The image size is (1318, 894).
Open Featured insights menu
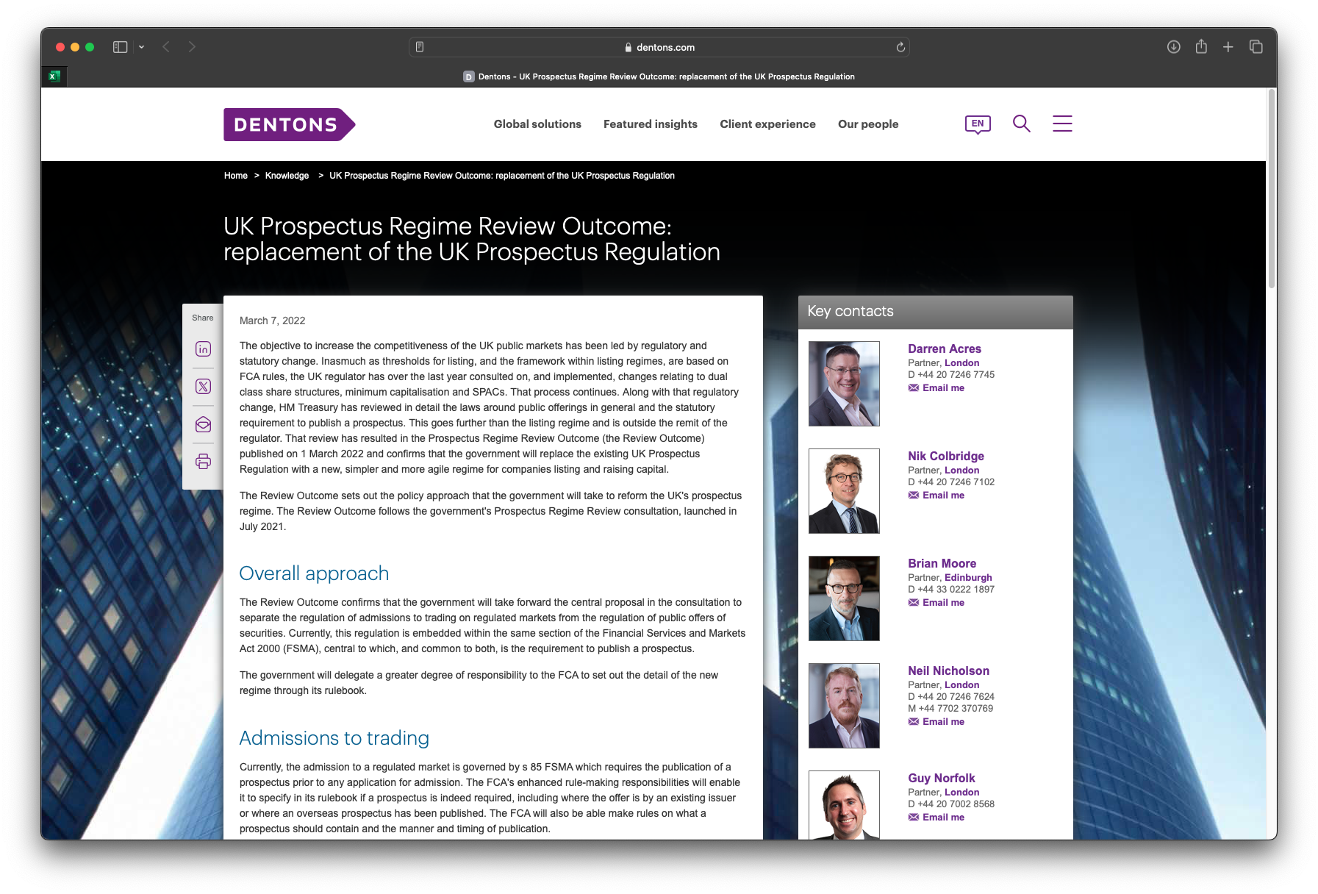tap(650, 124)
